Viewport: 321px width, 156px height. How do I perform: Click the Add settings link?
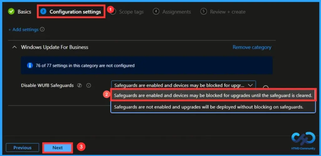[x=23, y=30]
